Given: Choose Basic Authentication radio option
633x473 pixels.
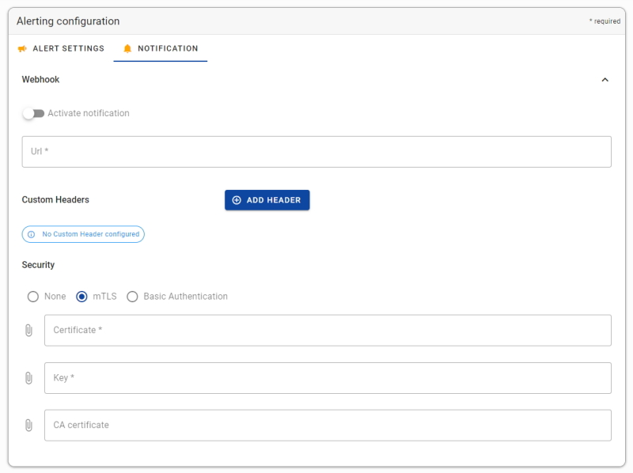Looking at the screenshot, I should tap(132, 297).
